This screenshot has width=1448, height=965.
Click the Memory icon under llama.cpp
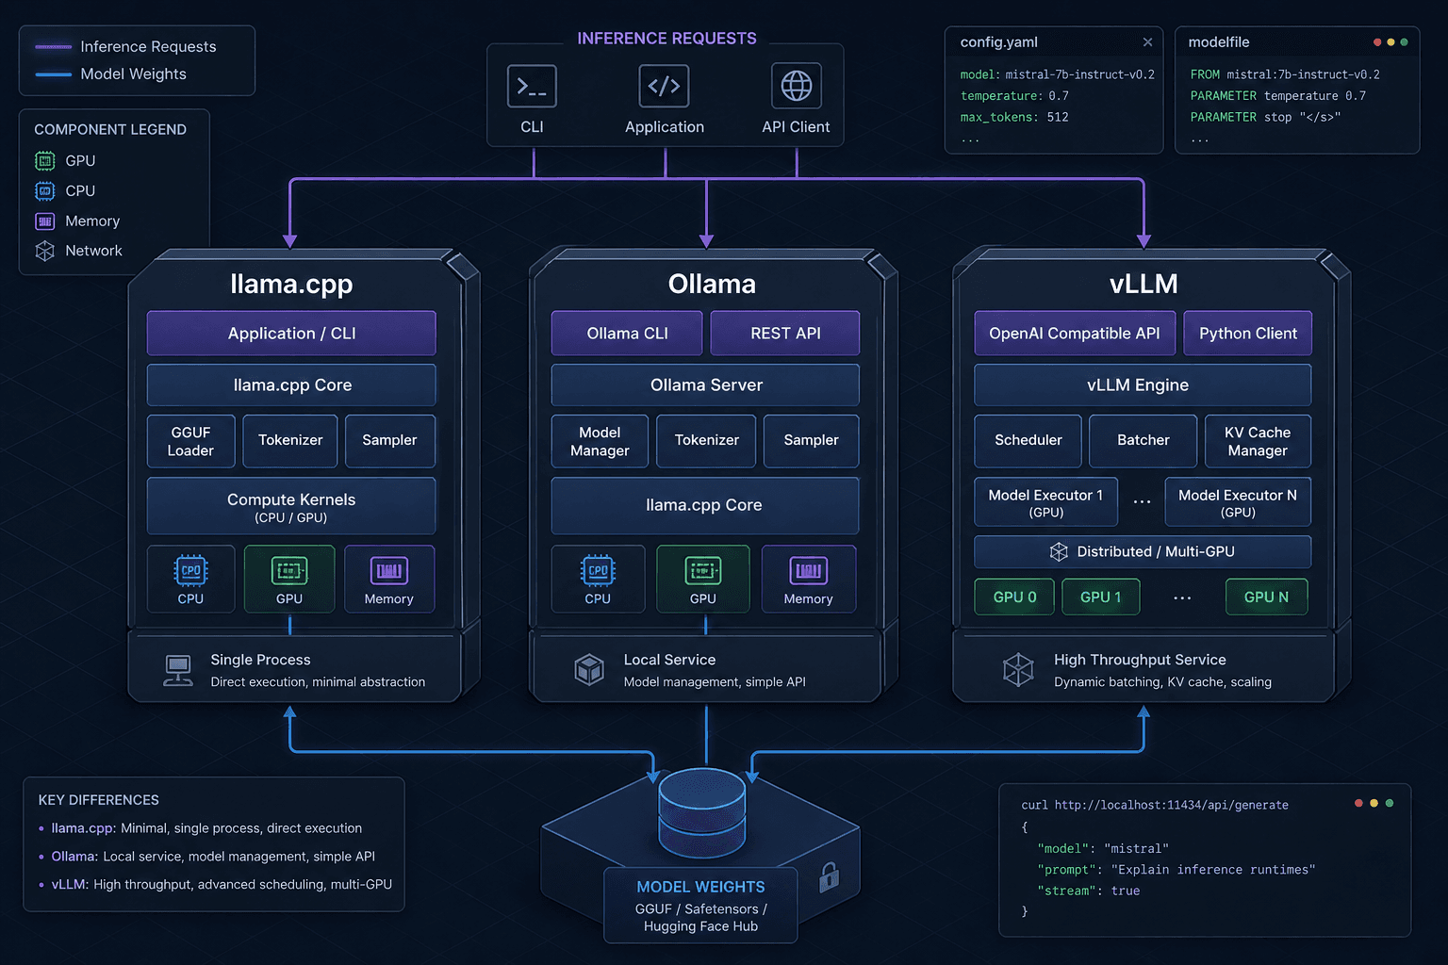(389, 570)
